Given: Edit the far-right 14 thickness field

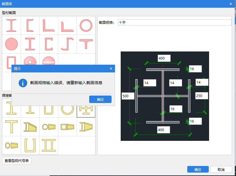Looking at the screenshot, I should point(202,82).
